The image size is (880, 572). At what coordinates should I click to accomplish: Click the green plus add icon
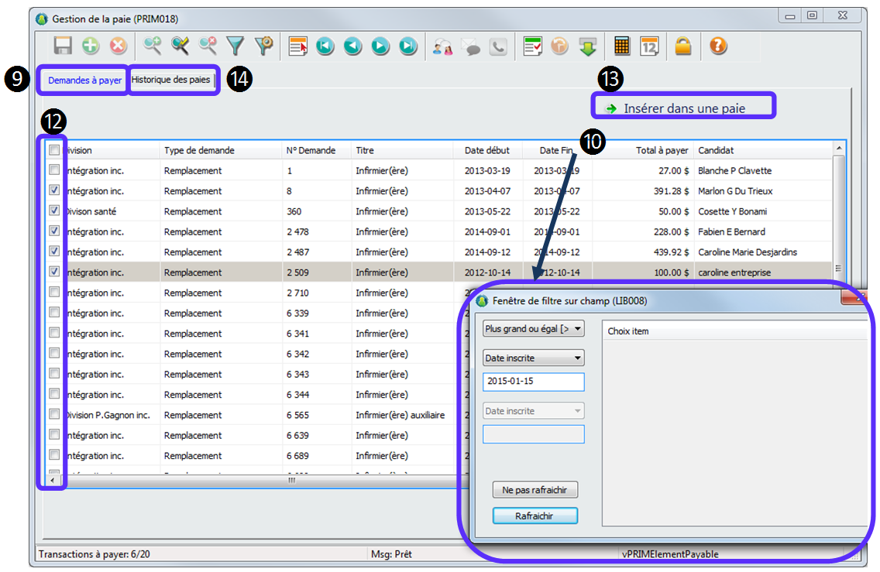91,46
